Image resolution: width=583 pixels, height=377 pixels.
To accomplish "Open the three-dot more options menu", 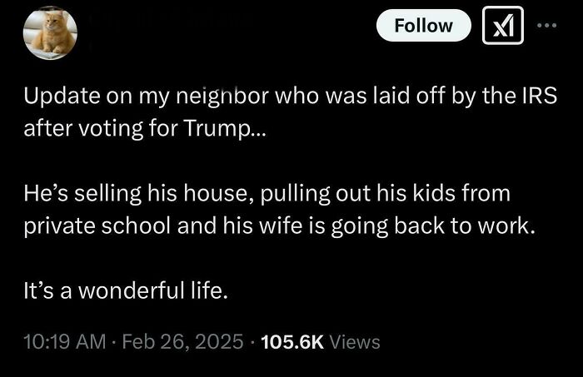I will (545, 25).
